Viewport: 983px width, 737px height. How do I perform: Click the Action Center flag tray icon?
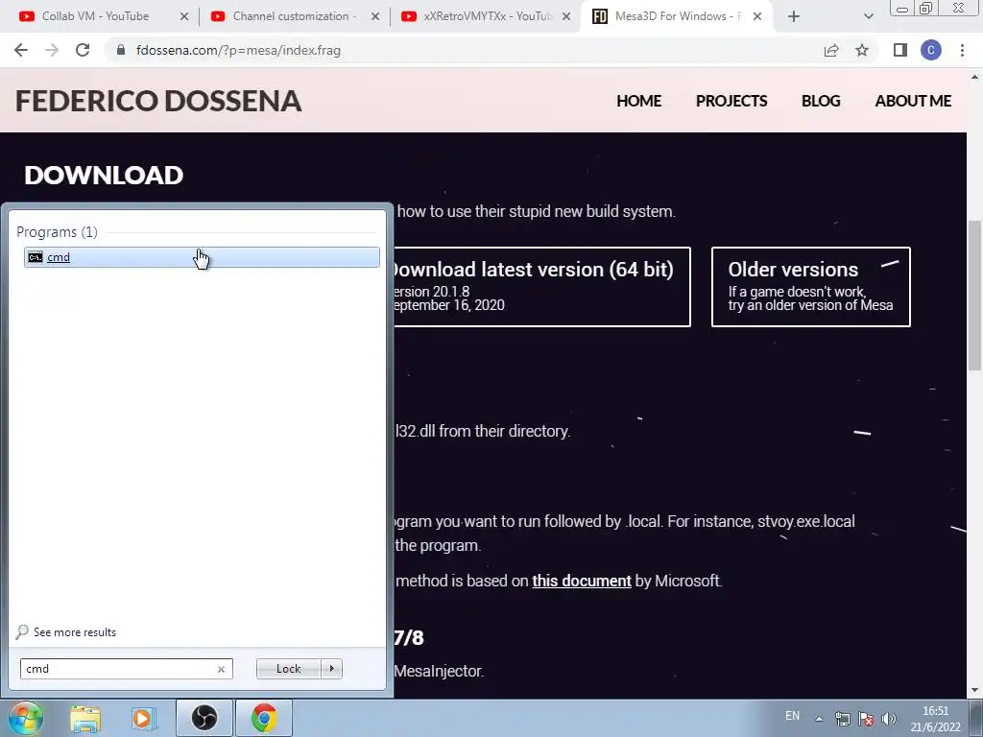point(866,719)
